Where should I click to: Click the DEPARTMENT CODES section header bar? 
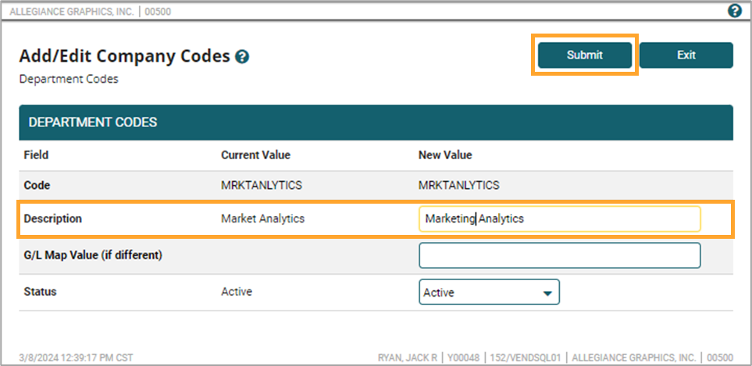coord(376,123)
